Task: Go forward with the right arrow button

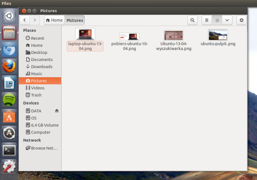Action: tap(35, 20)
